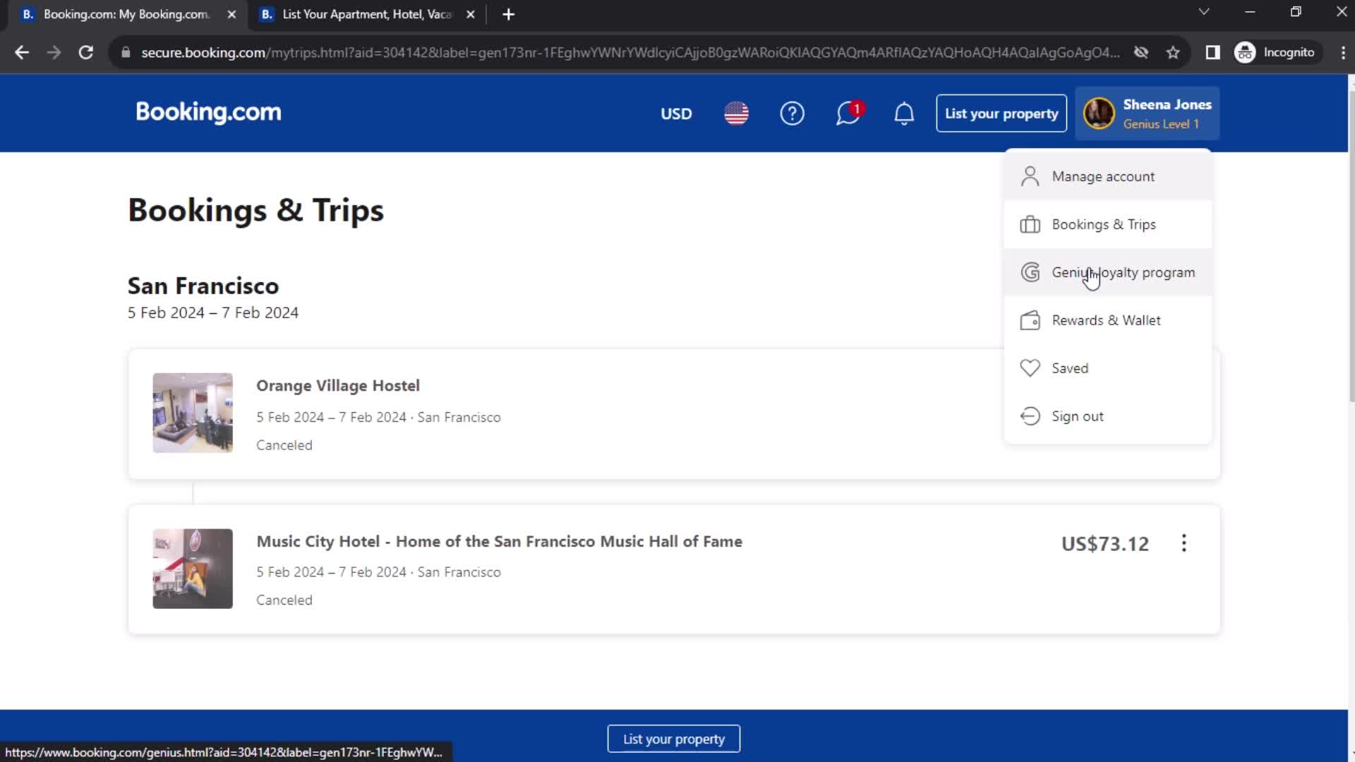This screenshot has width=1355, height=762.
Task: Click header List your property button
Action: click(1001, 114)
